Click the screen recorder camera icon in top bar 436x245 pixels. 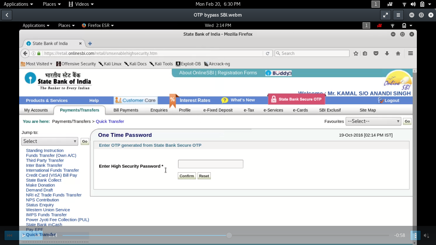click(390, 4)
